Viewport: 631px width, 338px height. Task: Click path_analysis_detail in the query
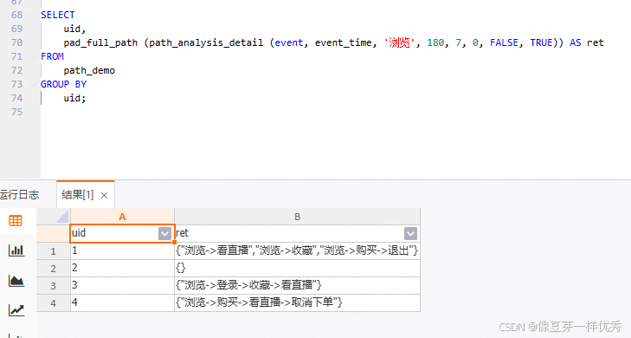[x=206, y=42]
